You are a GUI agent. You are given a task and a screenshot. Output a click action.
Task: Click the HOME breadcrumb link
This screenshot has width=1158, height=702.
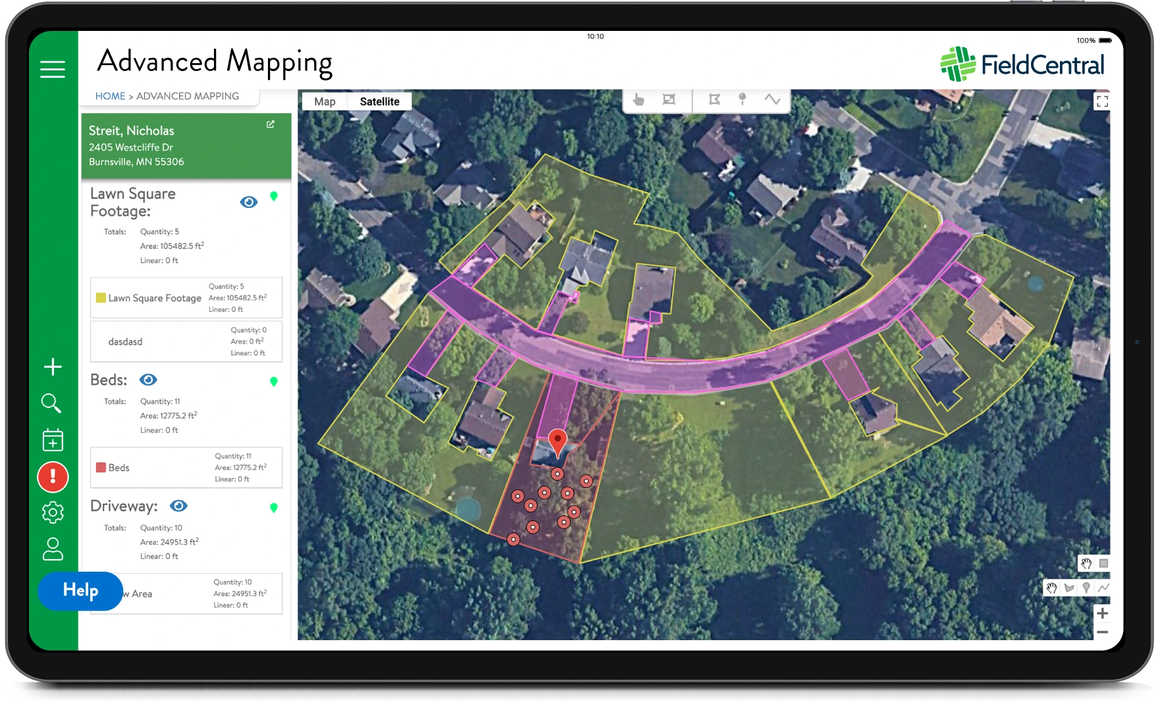110,96
